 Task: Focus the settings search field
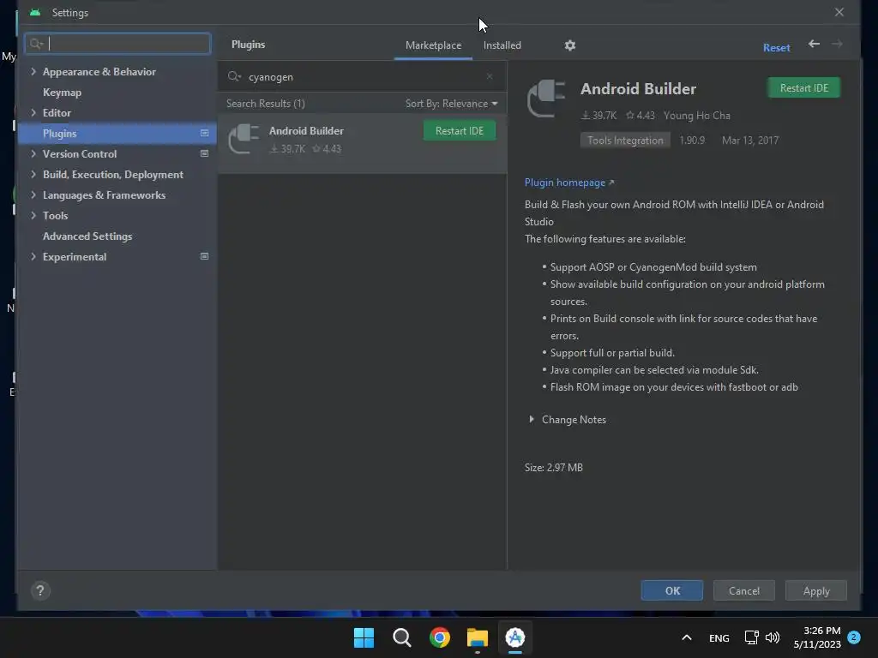117,44
